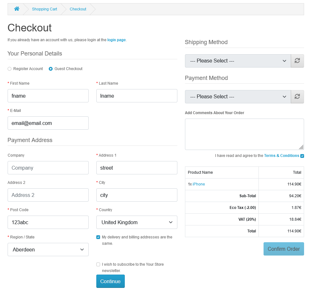Click the Eco Tax (-2.00) label
This screenshot has width=312, height=292.
tap(243, 208)
